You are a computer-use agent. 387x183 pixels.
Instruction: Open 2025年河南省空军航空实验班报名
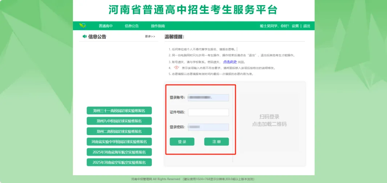[x=119, y=163]
